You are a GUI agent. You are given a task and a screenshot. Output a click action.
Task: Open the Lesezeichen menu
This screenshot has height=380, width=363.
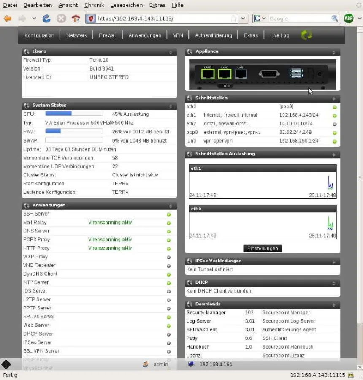pyautogui.click(x=126, y=5)
